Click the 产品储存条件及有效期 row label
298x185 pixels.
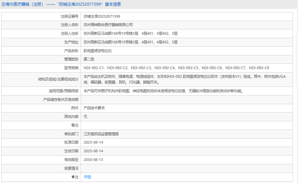pos(61,100)
